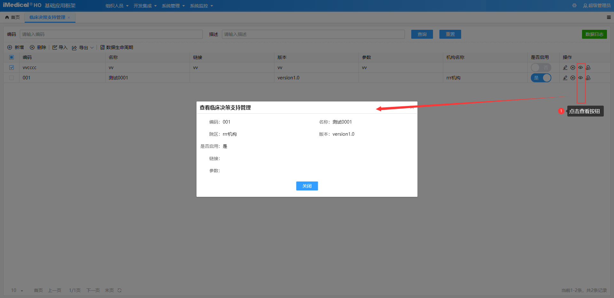Click the dialog title 查看临床决策支持管理
The image size is (614, 298).
click(225, 108)
